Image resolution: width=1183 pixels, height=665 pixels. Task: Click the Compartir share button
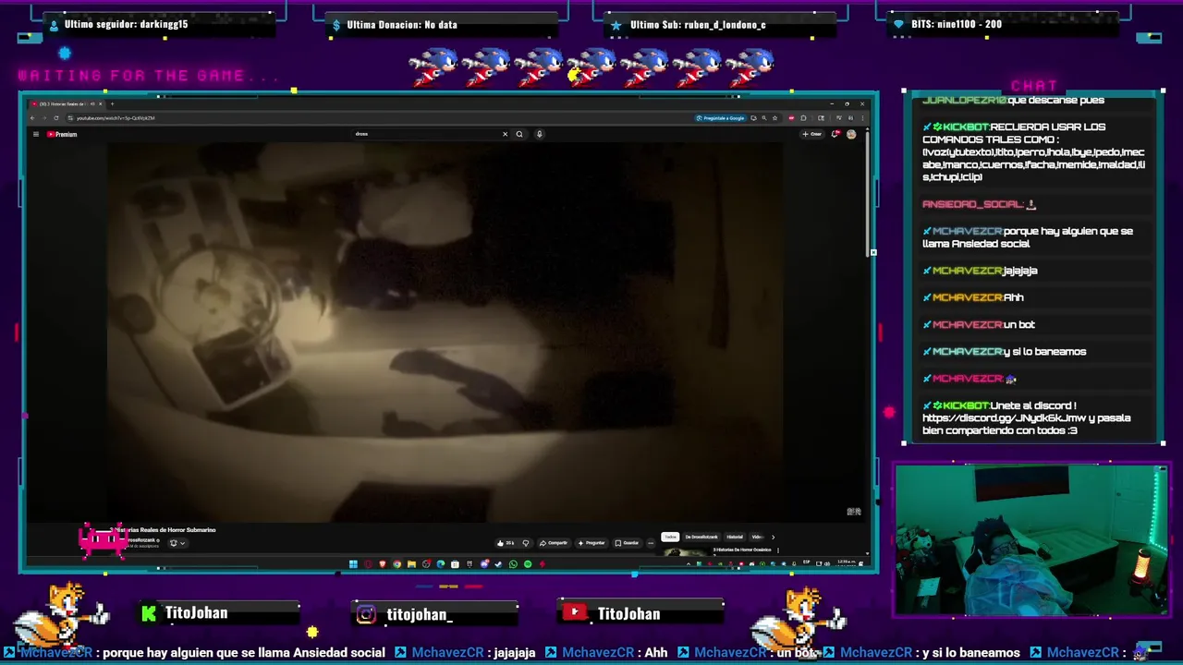pyautogui.click(x=555, y=543)
